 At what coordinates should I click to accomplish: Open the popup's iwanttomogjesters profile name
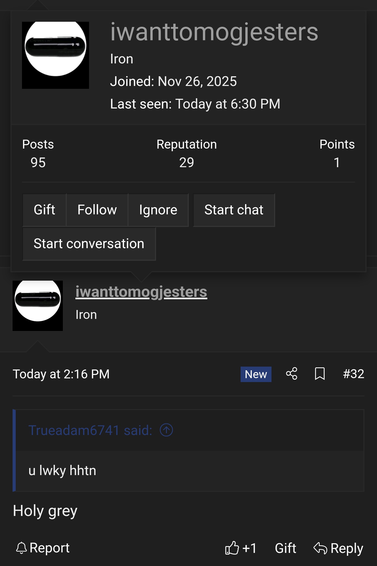pyautogui.click(x=214, y=32)
